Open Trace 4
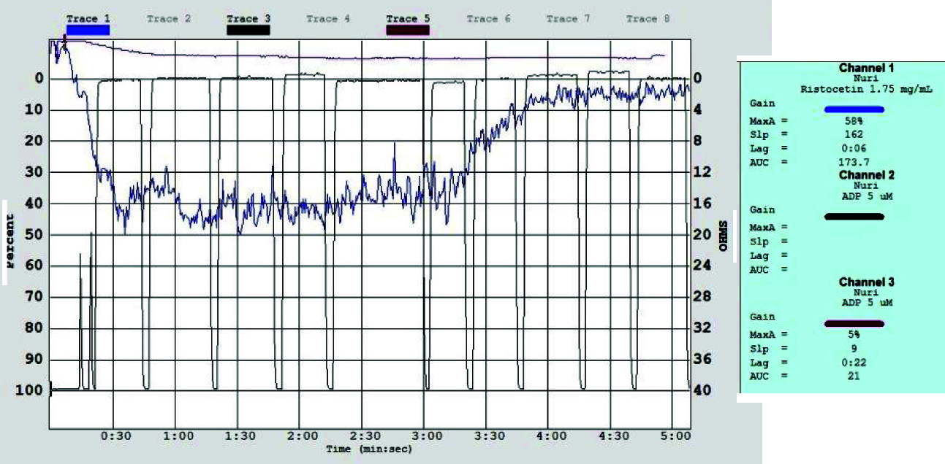Image resolution: width=945 pixels, height=464 pixels. point(328,19)
